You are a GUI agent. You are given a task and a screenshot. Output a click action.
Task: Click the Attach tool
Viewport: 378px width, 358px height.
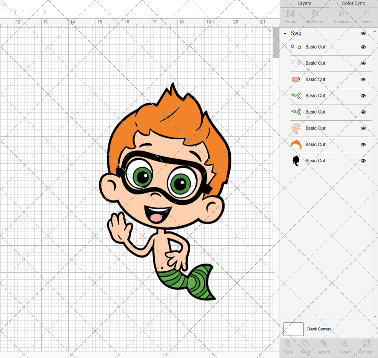tap(324, 348)
